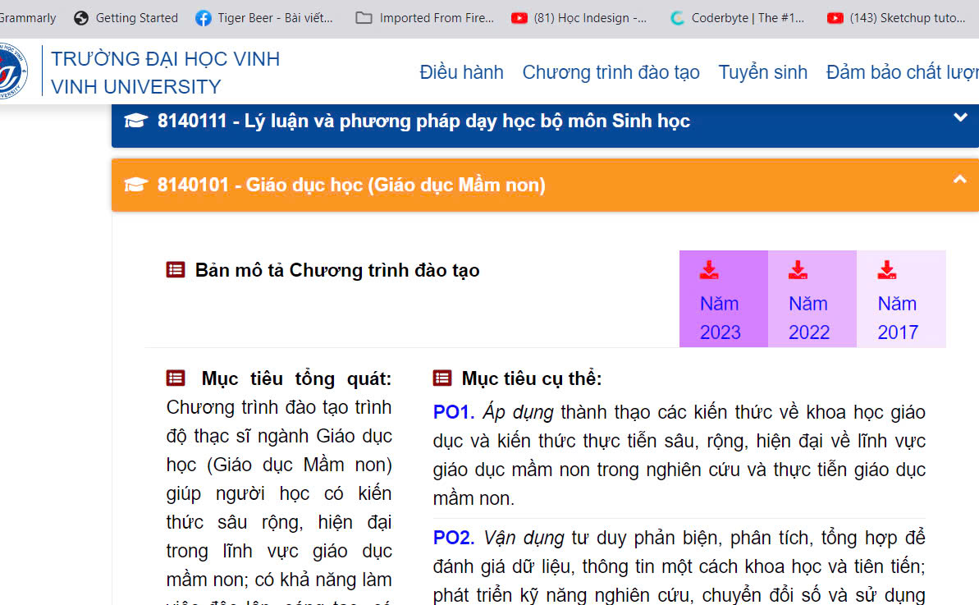This screenshot has width=979, height=605.
Task: Open the Đảm bảo chất lượng menu
Action: tap(902, 72)
